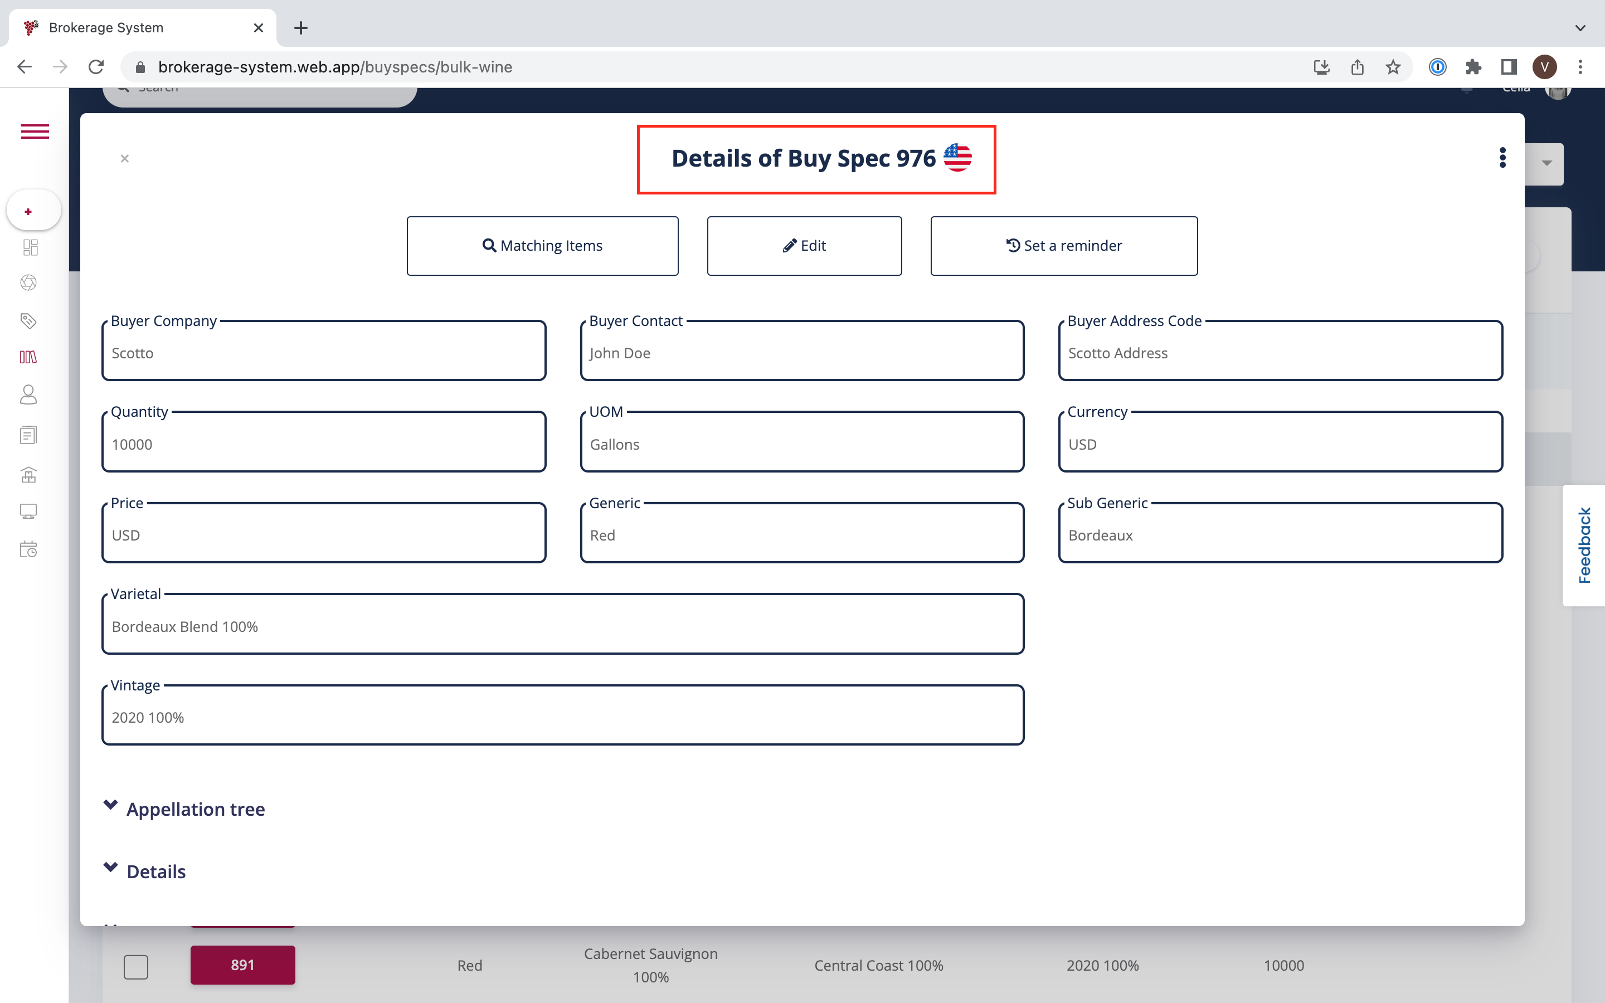
Task: Open the hamburger menu in sidebar
Action: 35,132
